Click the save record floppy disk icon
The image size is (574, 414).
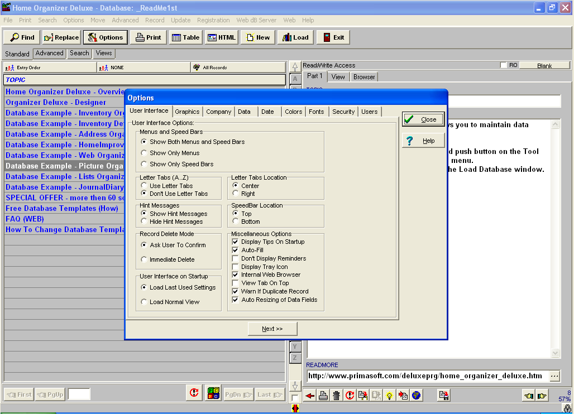pos(444,396)
